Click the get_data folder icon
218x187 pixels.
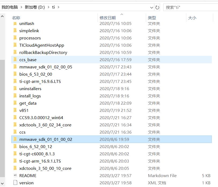tap(15, 103)
